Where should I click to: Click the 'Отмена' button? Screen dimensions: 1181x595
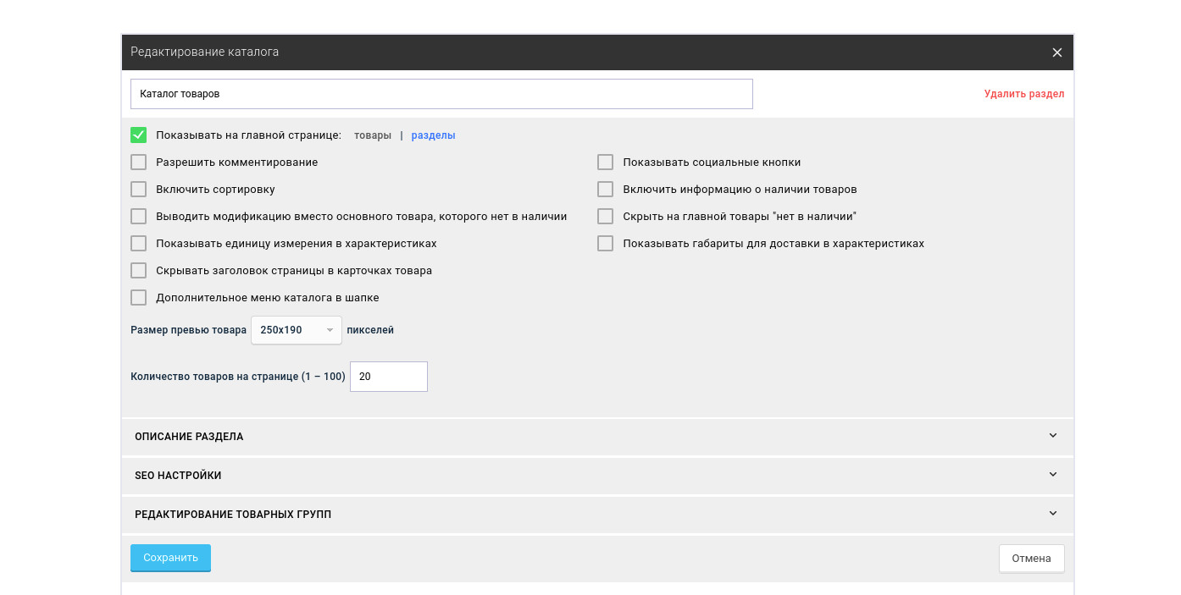pos(1031,559)
